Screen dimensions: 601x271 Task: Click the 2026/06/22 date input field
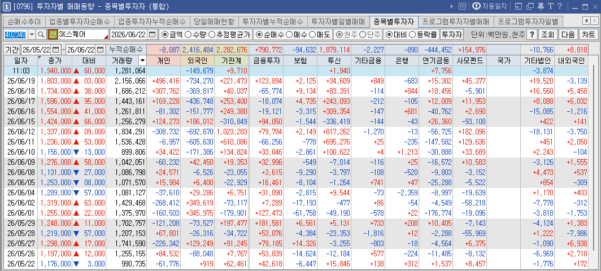(x=129, y=34)
